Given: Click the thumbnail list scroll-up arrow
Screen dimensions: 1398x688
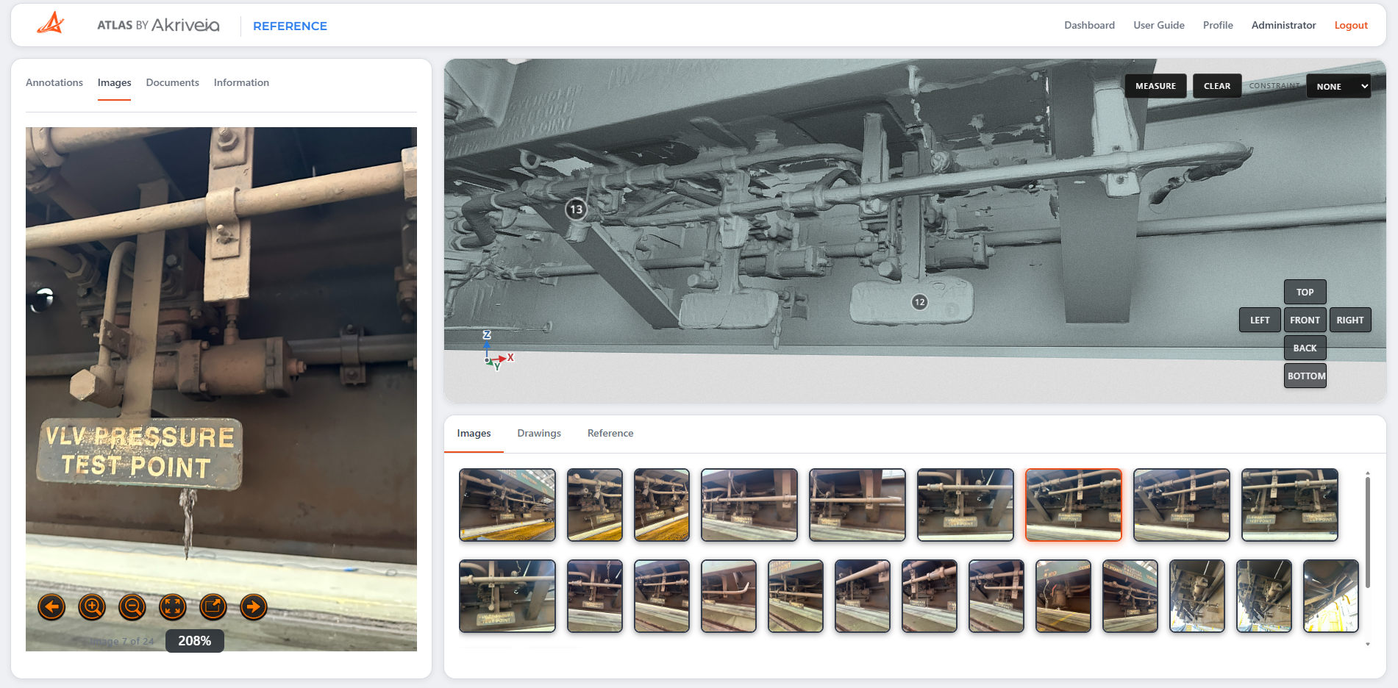Looking at the screenshot, I should tap(1367, 473).
